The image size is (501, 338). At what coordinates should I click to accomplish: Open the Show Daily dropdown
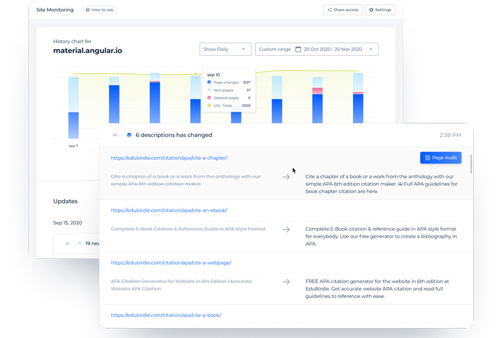coord(225,49)
